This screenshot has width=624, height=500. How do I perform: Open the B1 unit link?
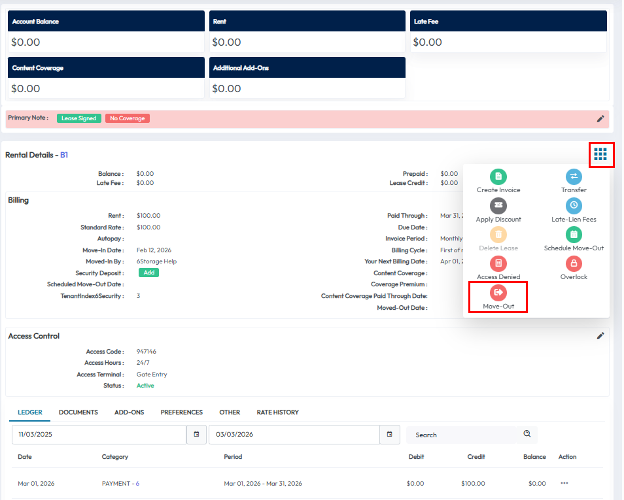point(64,156)
